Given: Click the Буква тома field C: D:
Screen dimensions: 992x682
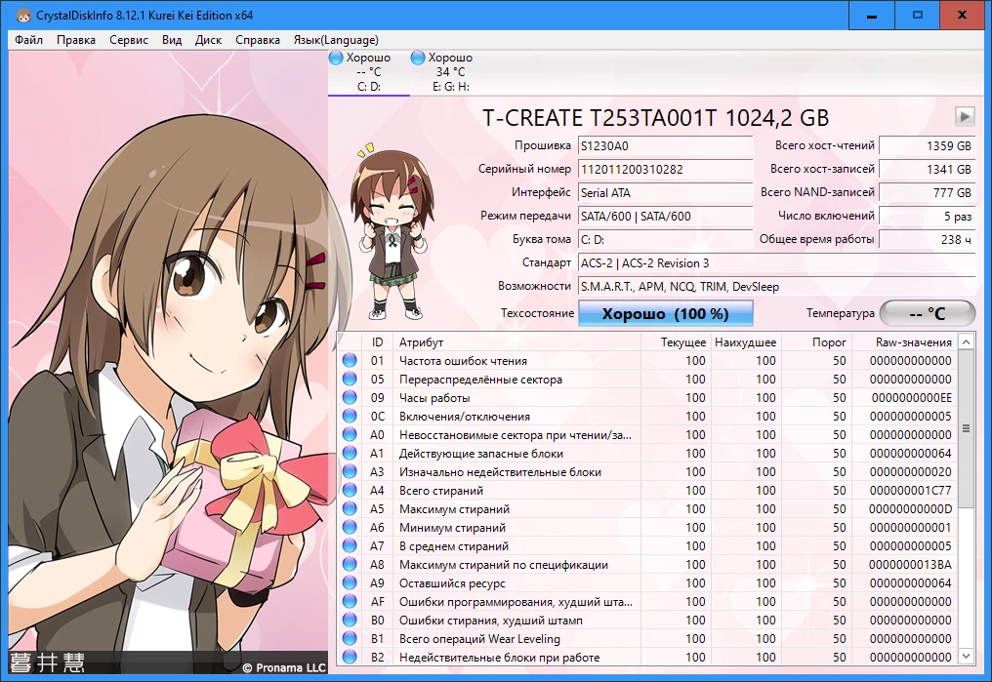Looking at the screenshot, I should point(666,240).
